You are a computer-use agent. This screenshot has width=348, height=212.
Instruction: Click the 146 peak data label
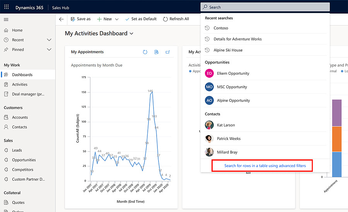tap(150, 91)
